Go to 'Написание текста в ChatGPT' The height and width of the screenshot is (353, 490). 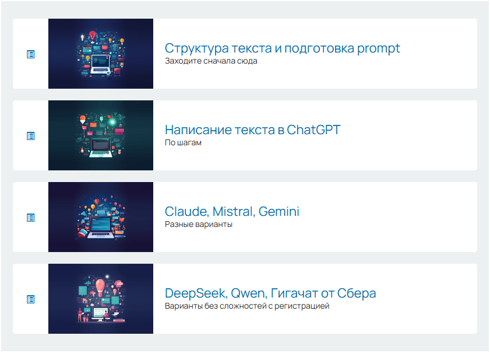[252, 130]
